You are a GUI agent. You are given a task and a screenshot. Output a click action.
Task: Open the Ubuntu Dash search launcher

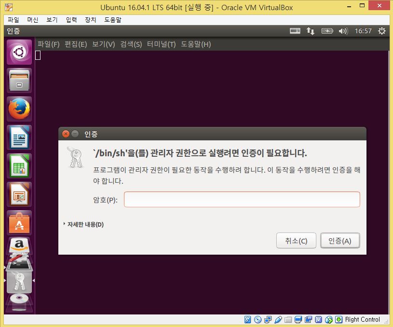[19, 52]
